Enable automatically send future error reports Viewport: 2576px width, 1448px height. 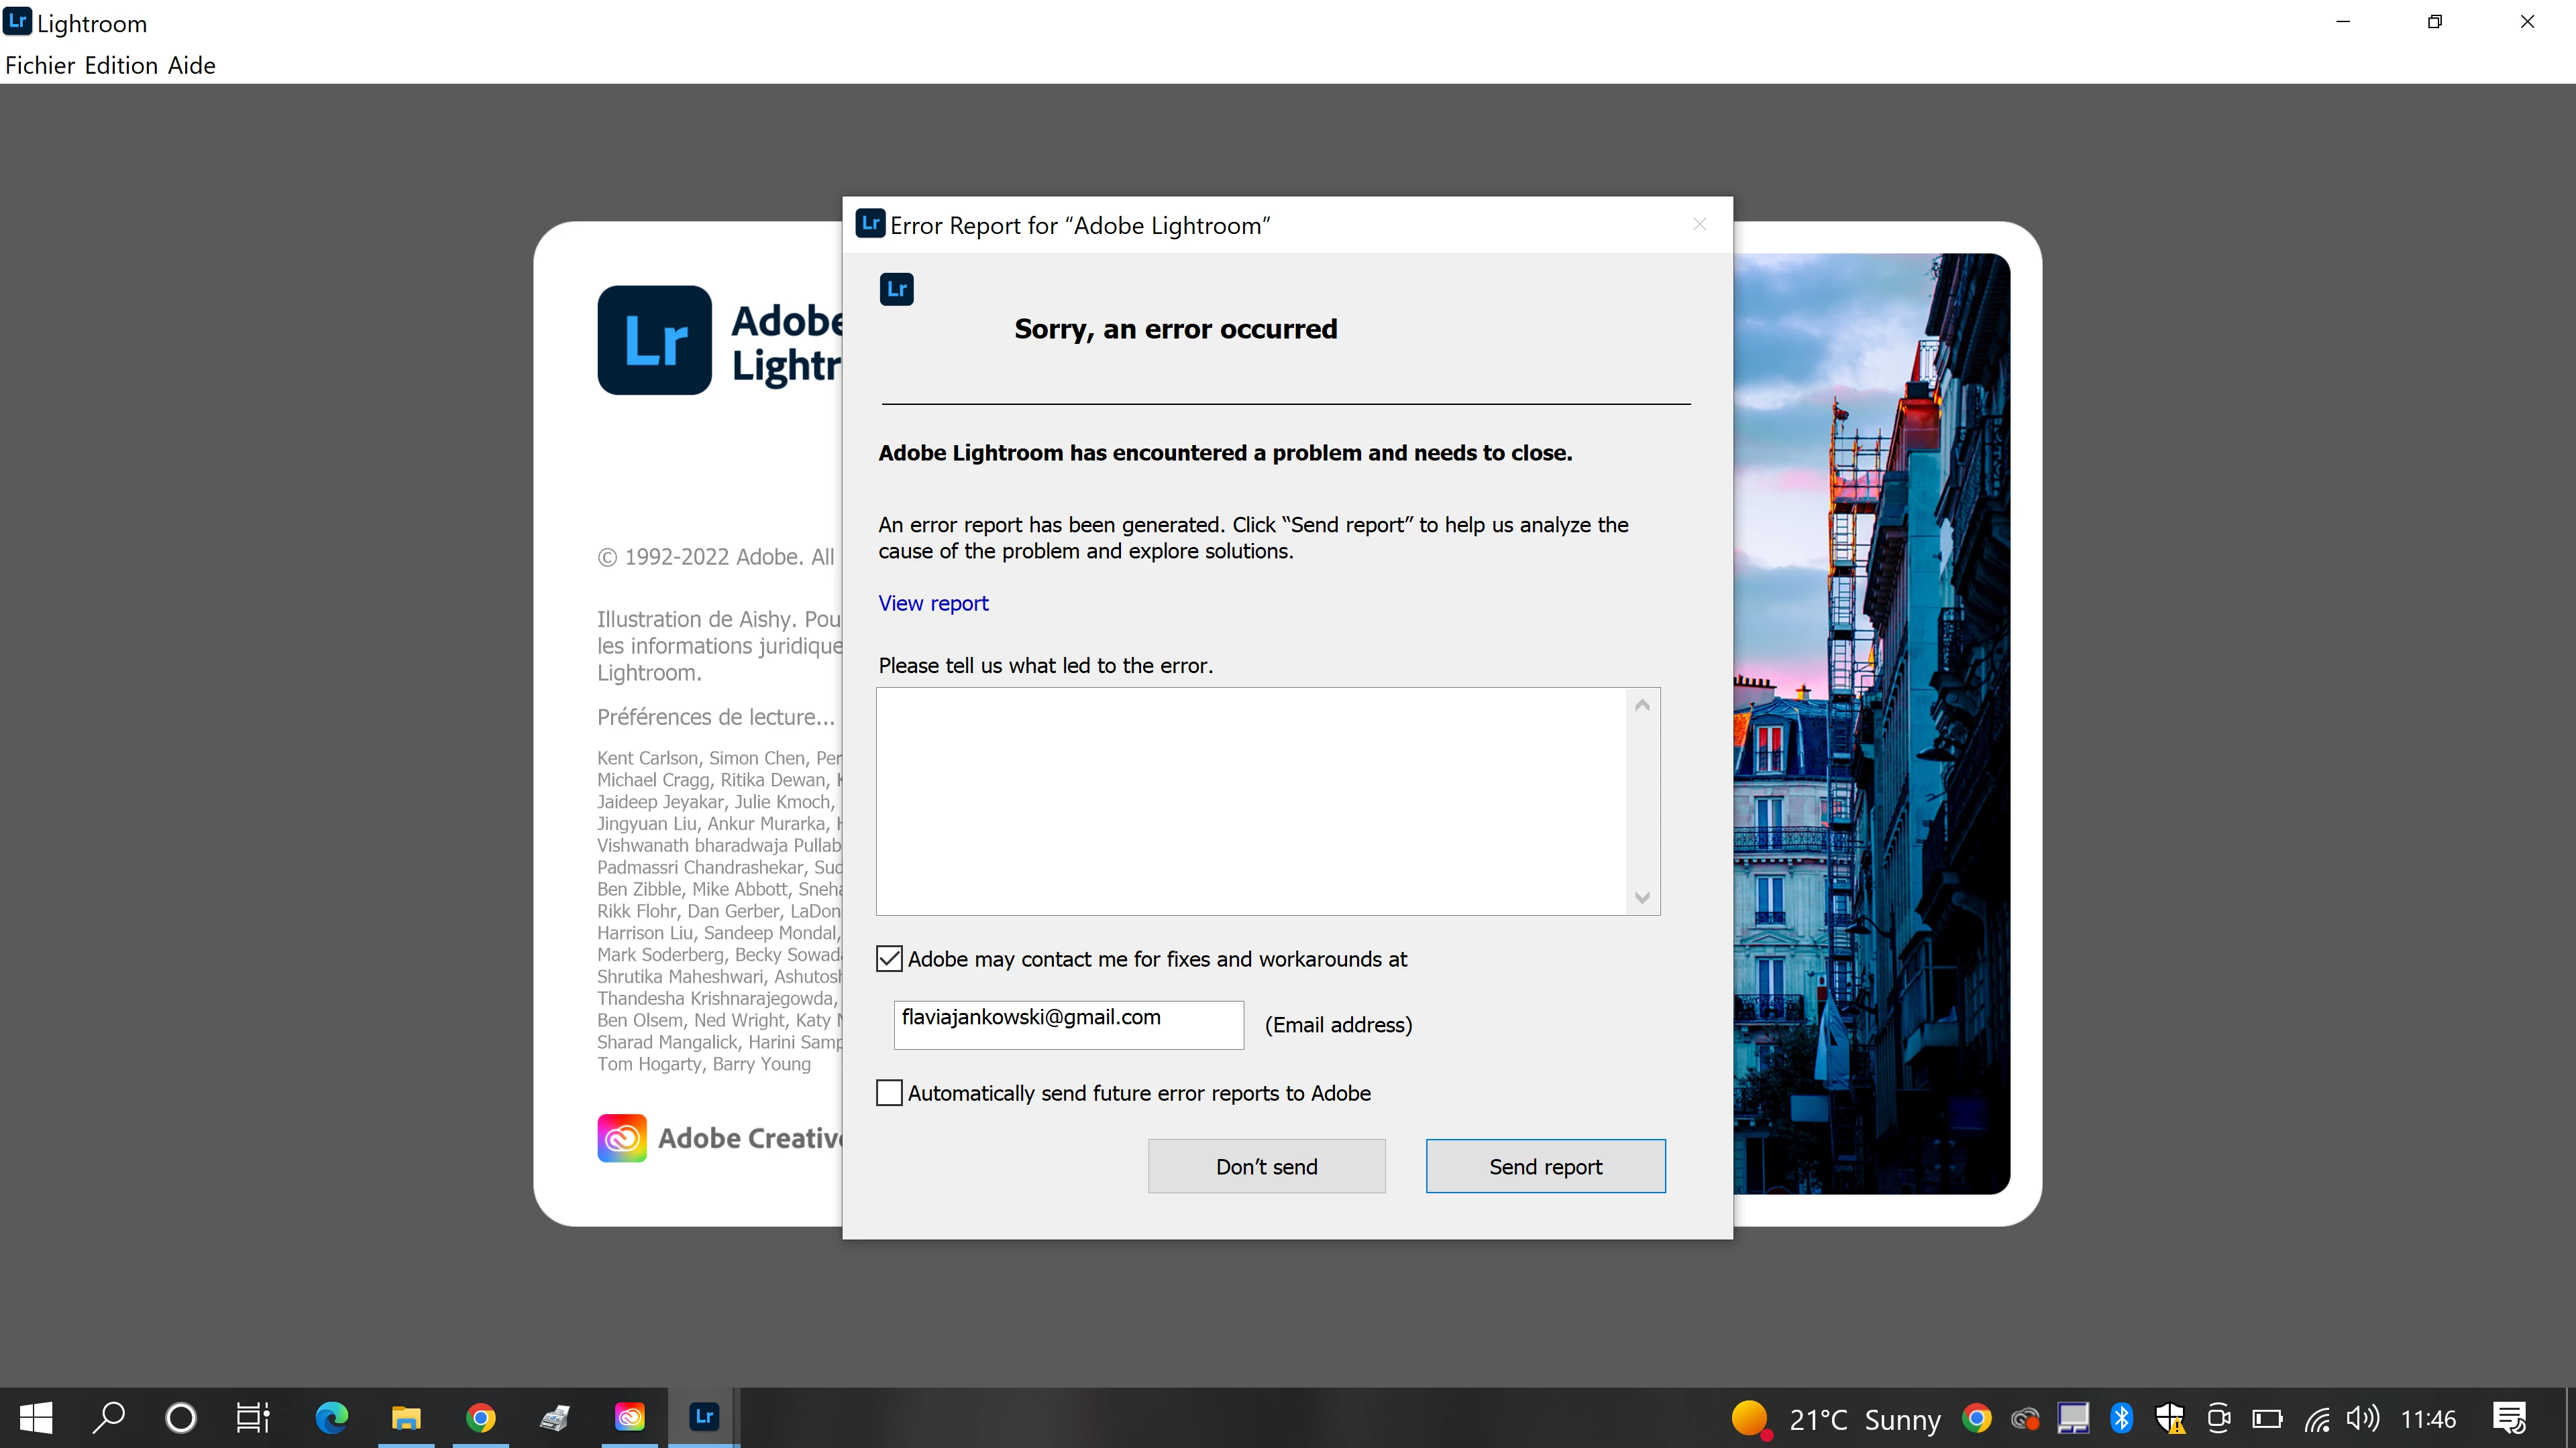coord(889,1093)
